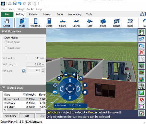
Task: Open the Story menu
Action: 20,9
